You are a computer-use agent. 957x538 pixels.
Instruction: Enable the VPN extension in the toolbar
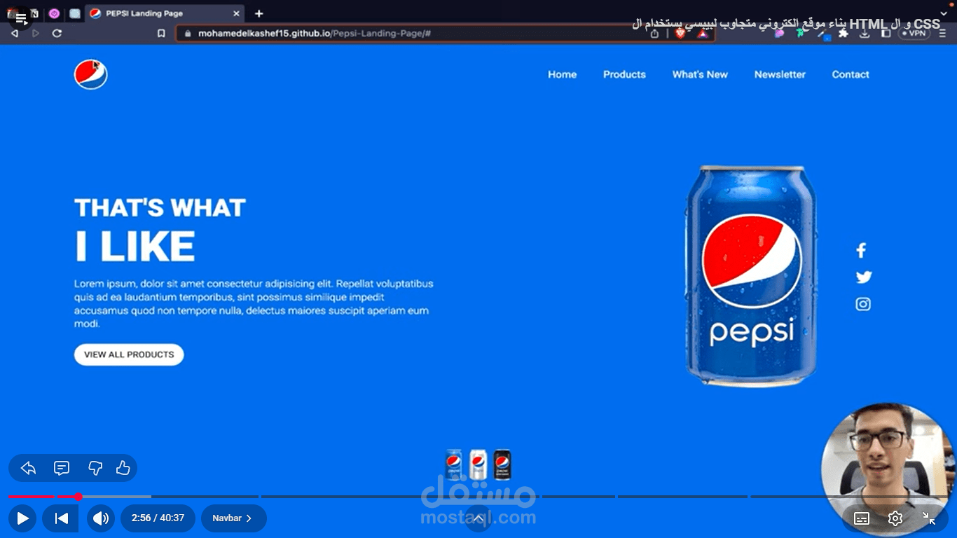tap(912, 33)
